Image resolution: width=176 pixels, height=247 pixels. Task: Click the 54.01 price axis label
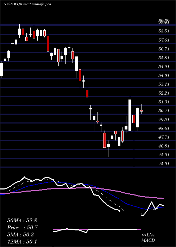164,75
